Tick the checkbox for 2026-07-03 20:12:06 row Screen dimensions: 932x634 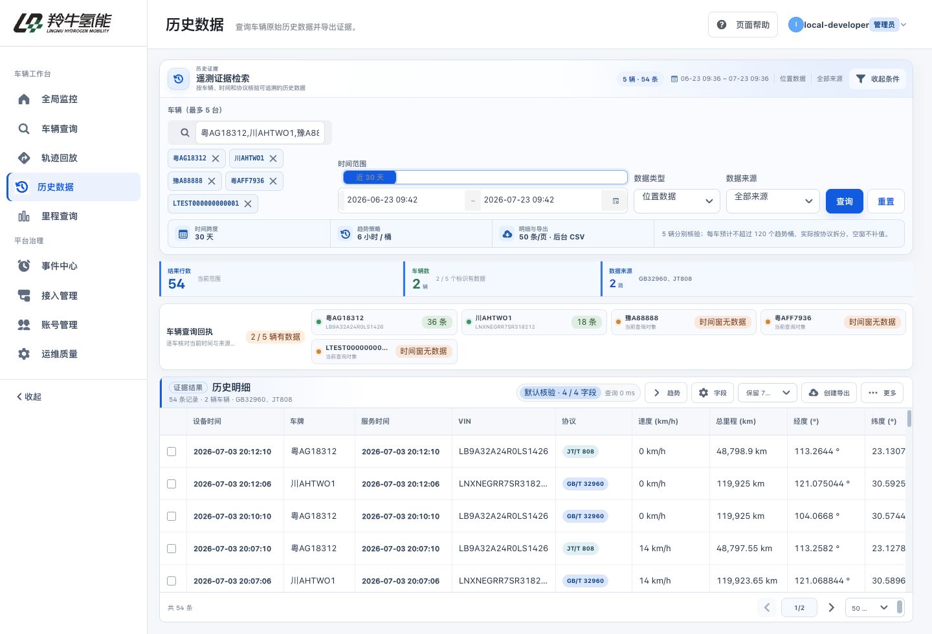(172, 484)
